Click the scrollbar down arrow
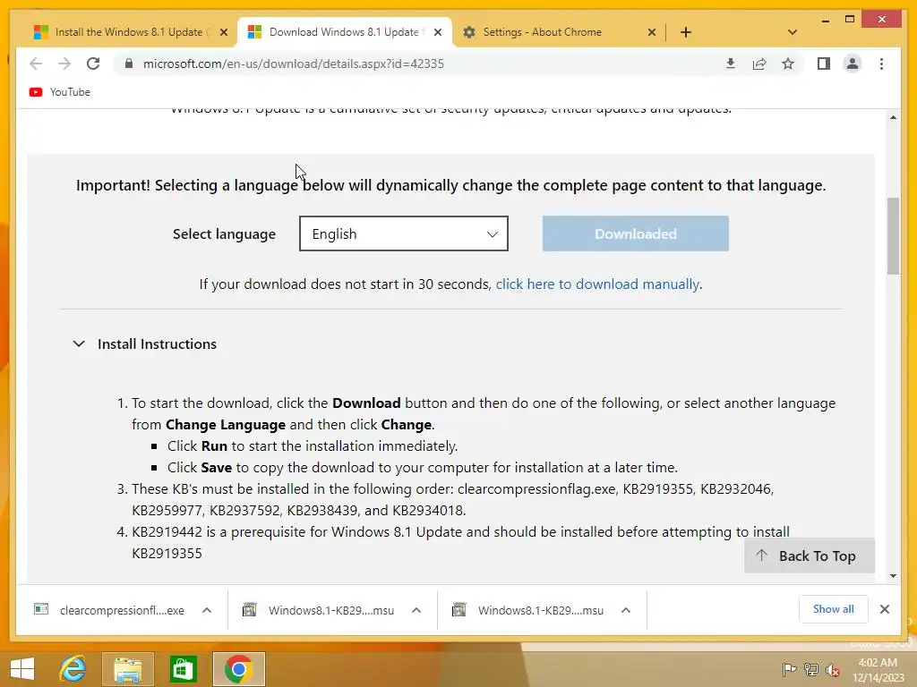Screen dimensions: 917x687 (893, 576)
